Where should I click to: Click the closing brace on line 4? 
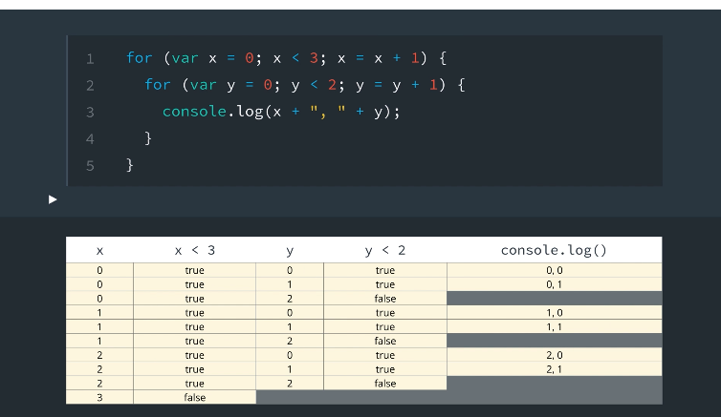(148, 138)
